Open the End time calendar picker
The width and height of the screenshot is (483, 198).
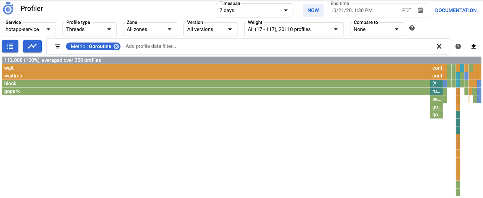point(420,11)
